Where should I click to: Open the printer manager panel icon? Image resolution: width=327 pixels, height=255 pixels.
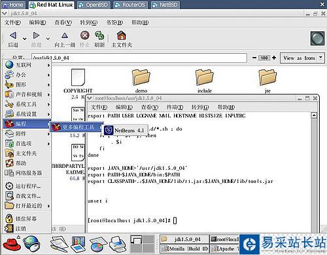tap(118, 244)
